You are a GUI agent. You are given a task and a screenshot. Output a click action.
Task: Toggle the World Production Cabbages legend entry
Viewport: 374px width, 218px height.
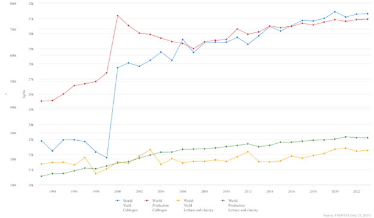156,205
